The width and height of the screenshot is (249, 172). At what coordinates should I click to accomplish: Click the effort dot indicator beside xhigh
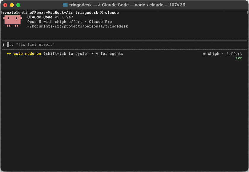point(204,54)
